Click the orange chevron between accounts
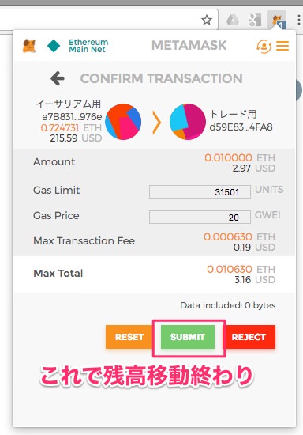This screenshot has width=303, height=435. click(x=156, y=122)
